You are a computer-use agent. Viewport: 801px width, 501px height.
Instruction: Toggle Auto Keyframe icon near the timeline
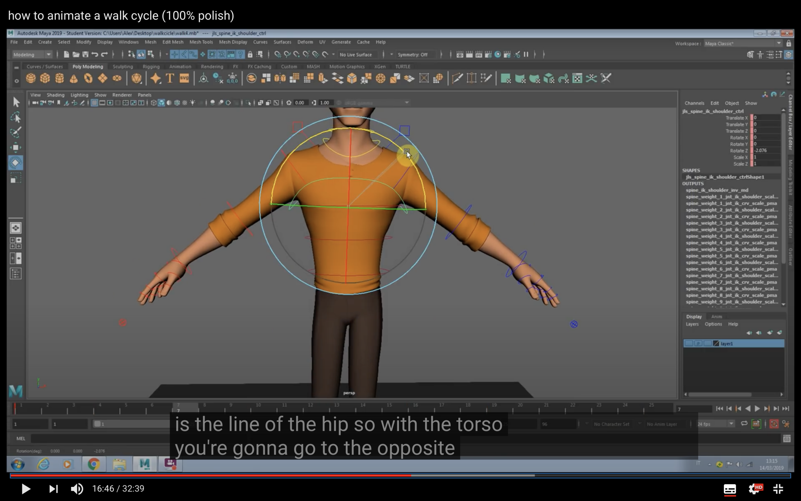(x=774, y=424)
